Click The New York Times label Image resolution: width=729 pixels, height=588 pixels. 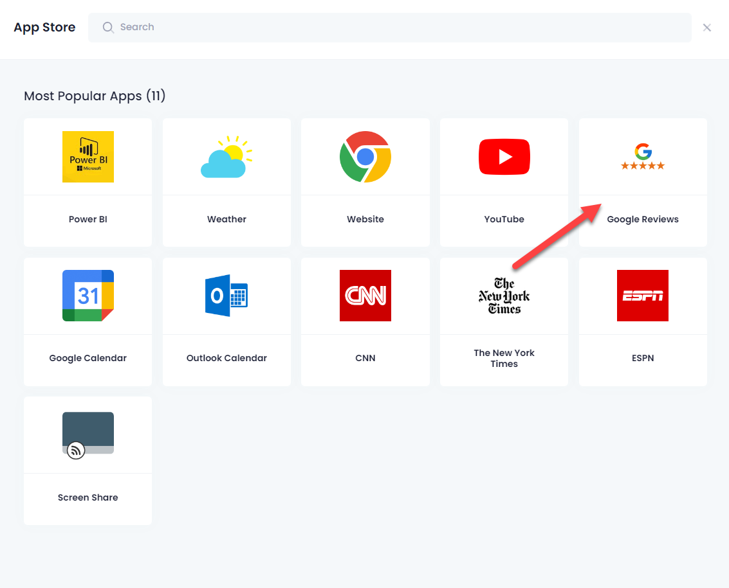(504, 358)
